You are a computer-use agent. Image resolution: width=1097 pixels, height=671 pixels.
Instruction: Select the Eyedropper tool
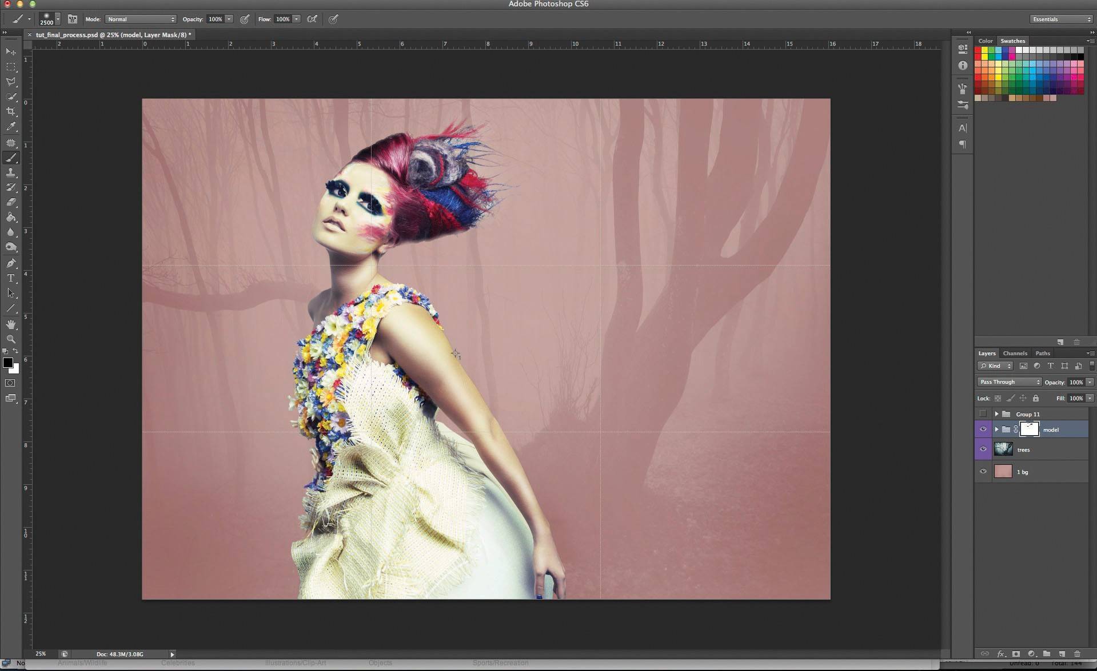[x=11, y=127]
